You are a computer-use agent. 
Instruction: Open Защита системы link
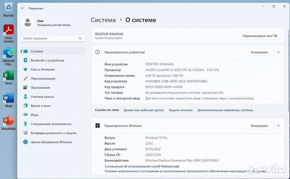[180, 110]
